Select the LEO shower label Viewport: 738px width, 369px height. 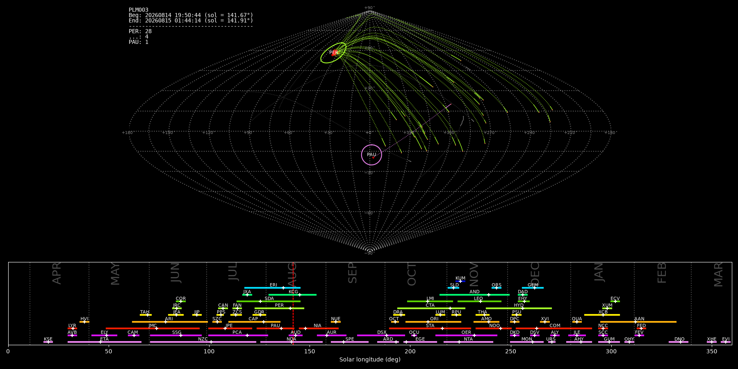(x=478, y=298)
